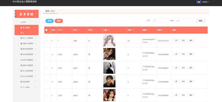Focus the 姓名 search input field
Screen dimensions: 222x102
tap(184, 21)
